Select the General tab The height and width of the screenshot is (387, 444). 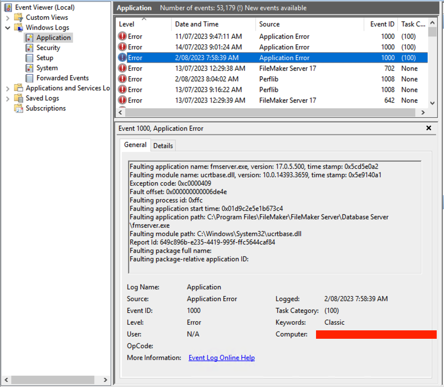[135, 145]
